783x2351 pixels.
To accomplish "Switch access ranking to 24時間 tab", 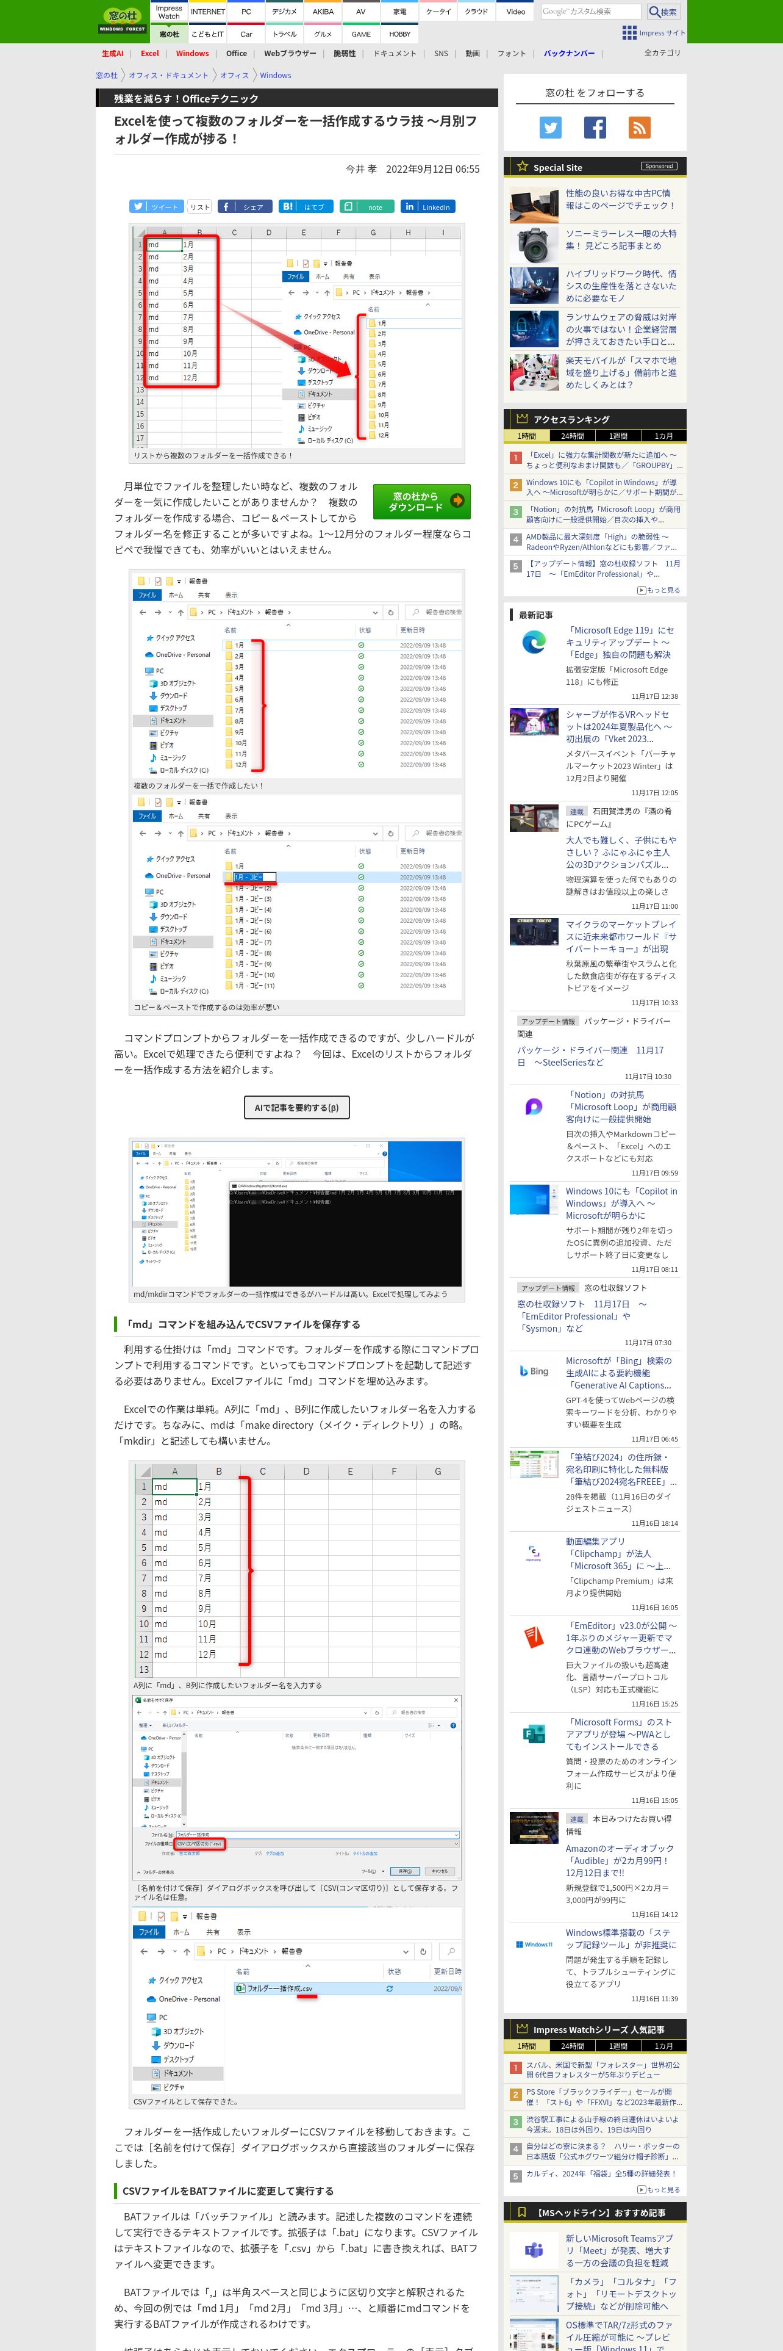I will pos(573,436).
